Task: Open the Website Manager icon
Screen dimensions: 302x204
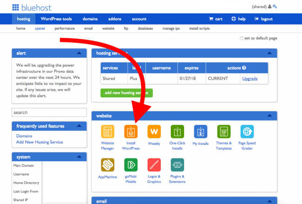Action: [107, 132]
